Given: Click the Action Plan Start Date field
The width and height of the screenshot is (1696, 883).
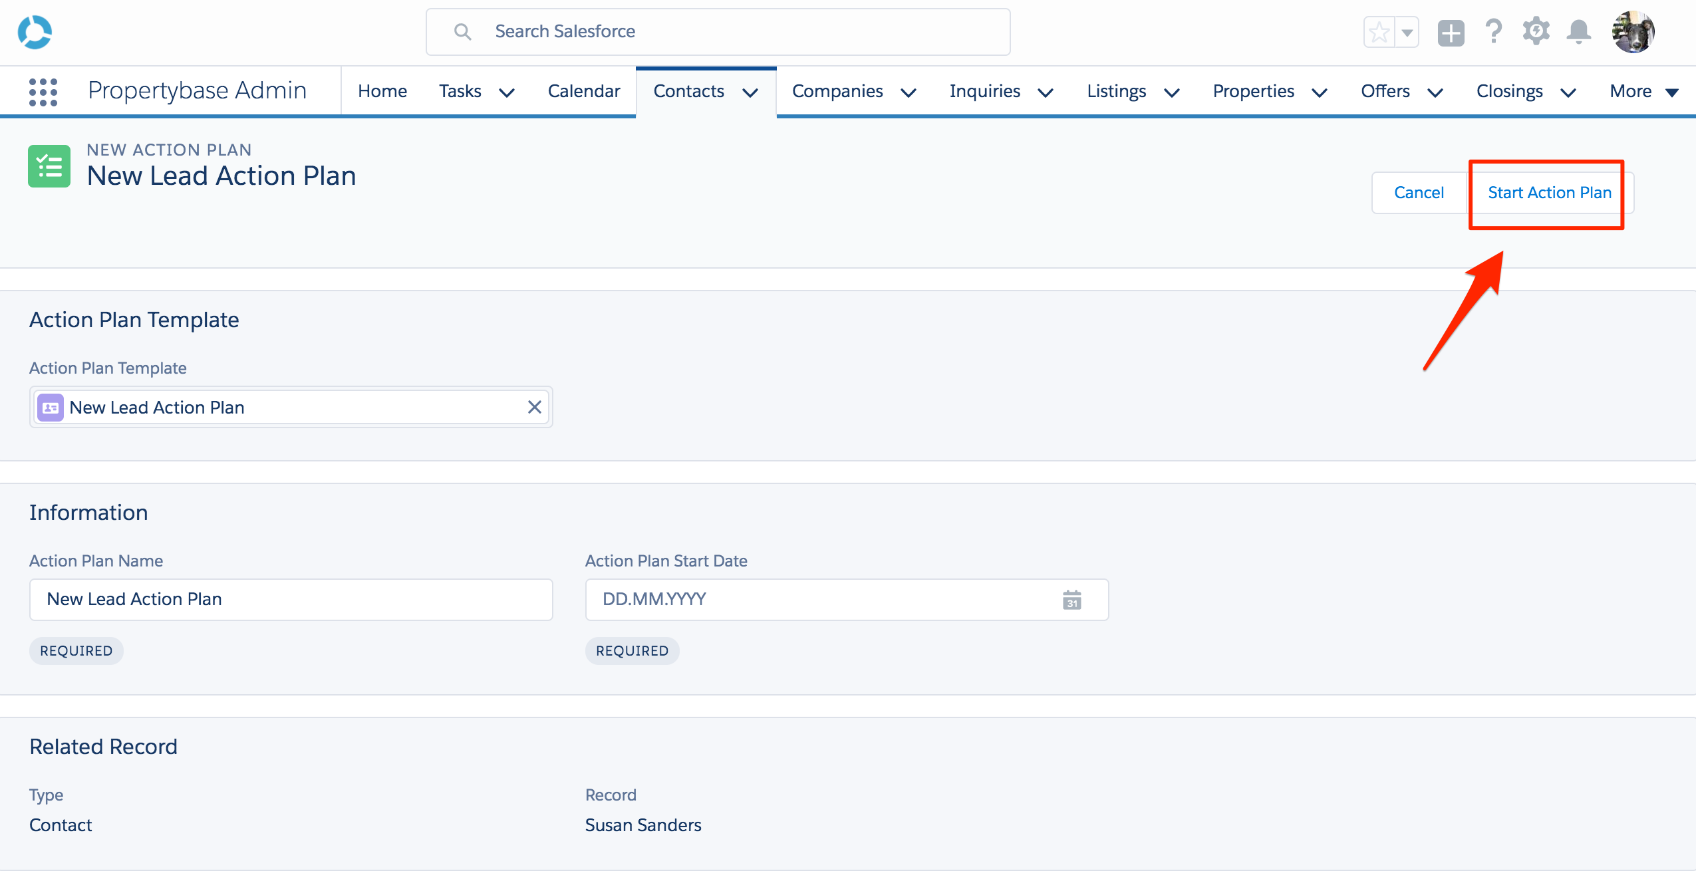Looking at the screenshot, I should pos(847,600).
